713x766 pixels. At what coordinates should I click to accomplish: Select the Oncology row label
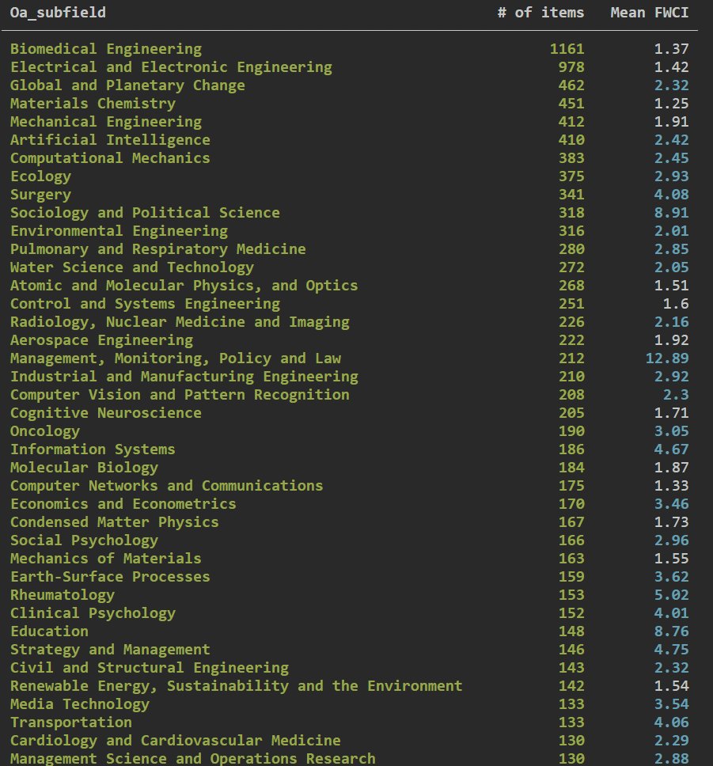pyautogui.click(x=45, y=430)
